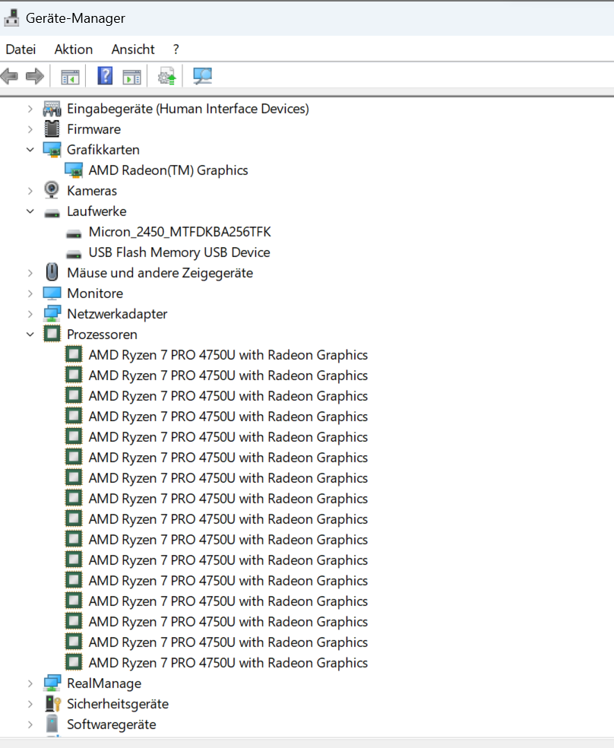This screenshot has width=614, height=748.
Task: Select the Kameras label
Action: coord(92,191)
